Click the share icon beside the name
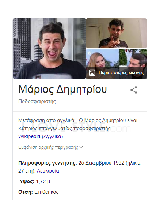Viewport: 148px width, 200px height. [x=134, y=90]
